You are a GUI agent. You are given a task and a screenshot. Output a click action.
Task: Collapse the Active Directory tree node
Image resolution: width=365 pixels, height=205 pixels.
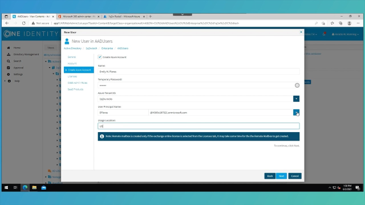46,61
